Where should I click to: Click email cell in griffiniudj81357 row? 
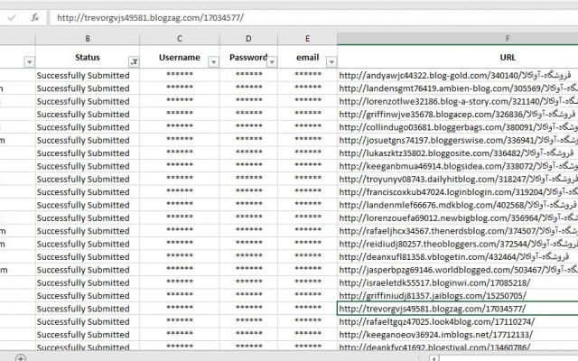[307, 295]
